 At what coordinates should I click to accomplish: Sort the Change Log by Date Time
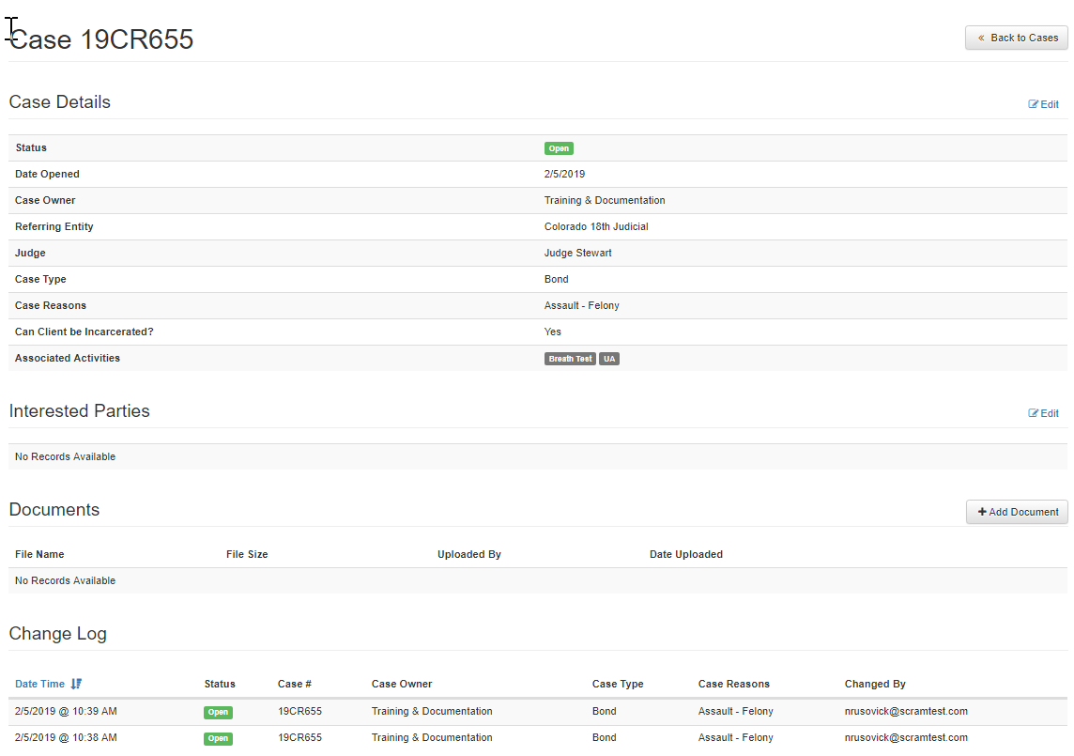pos(40,684)
